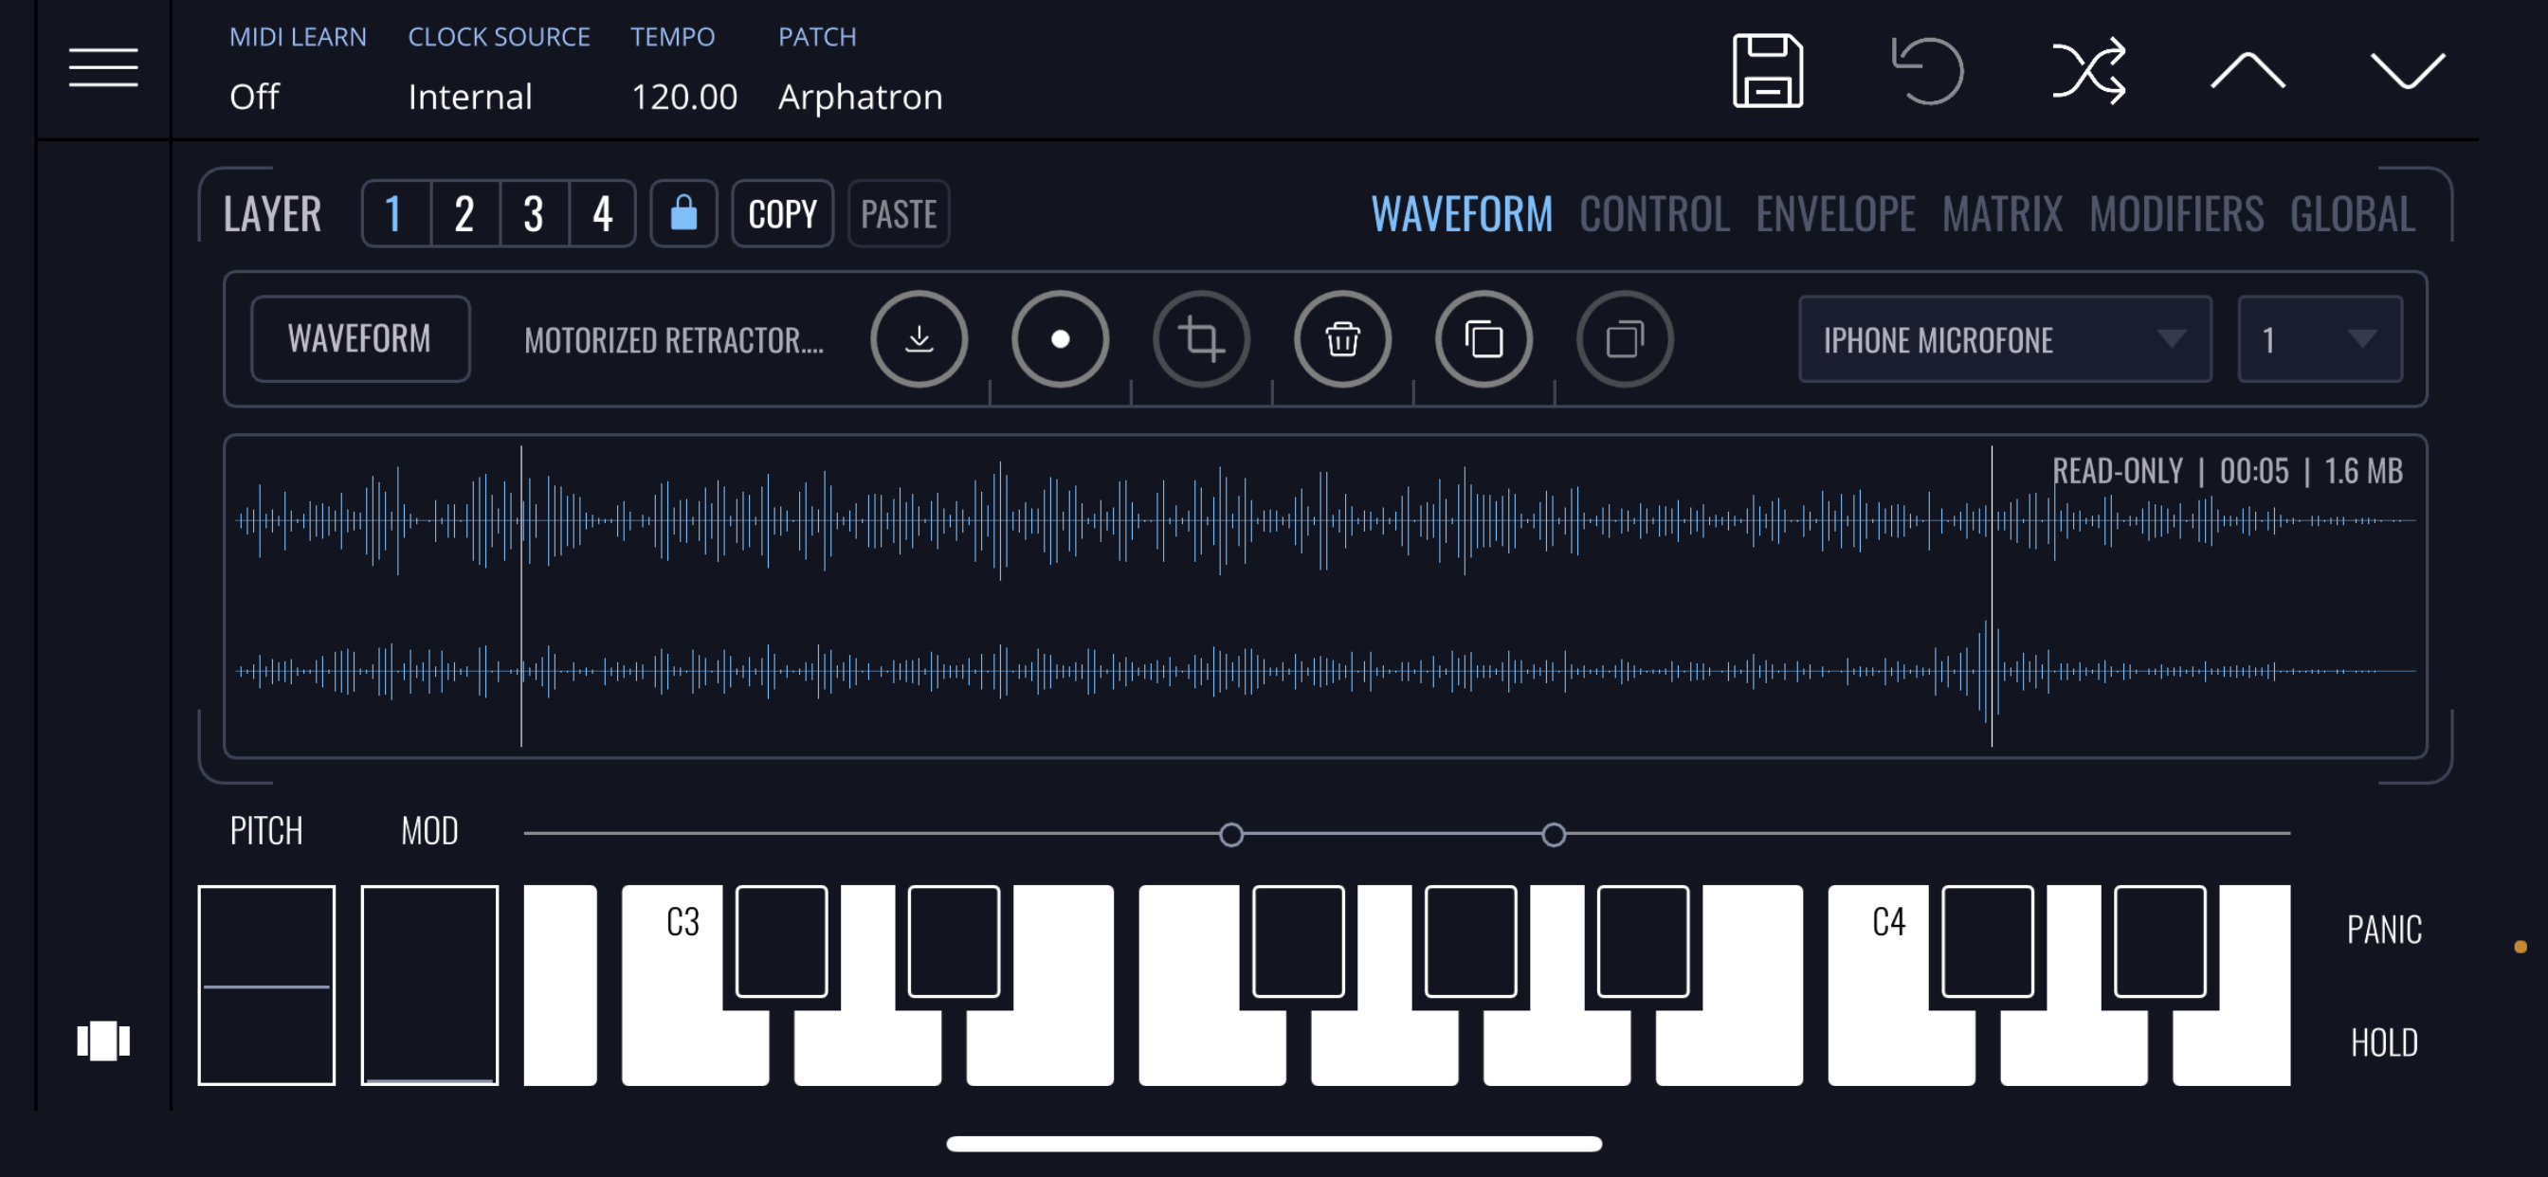2548x1177 pixels.
Task: Click the right keyboard range handle
Action: pyautogui.click(x=1554, y=835)
